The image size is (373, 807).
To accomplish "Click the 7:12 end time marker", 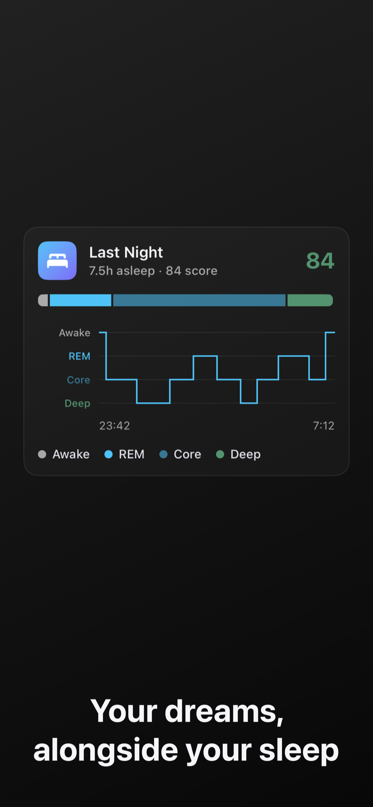I will (x=324, y=425).
